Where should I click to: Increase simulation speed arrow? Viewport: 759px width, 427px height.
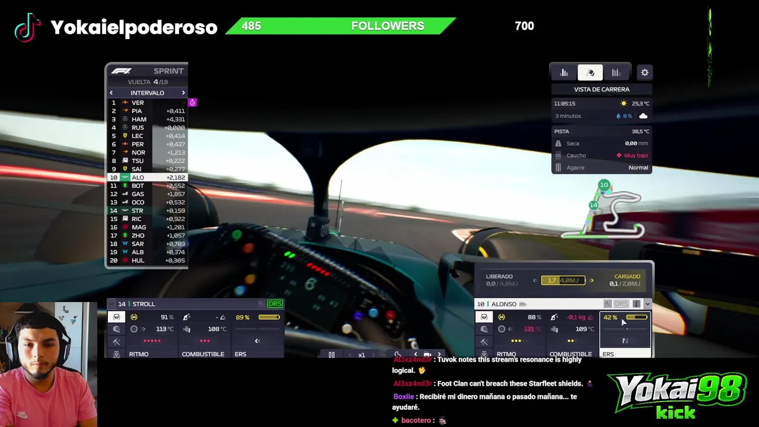tap(373, 355)
